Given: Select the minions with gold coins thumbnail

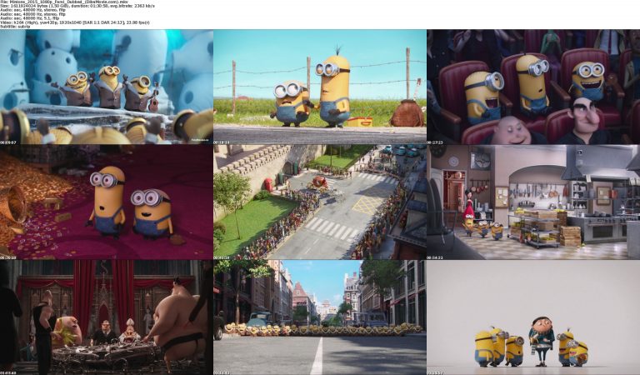Looking at the screenshot, I should [x=106, y=202].
